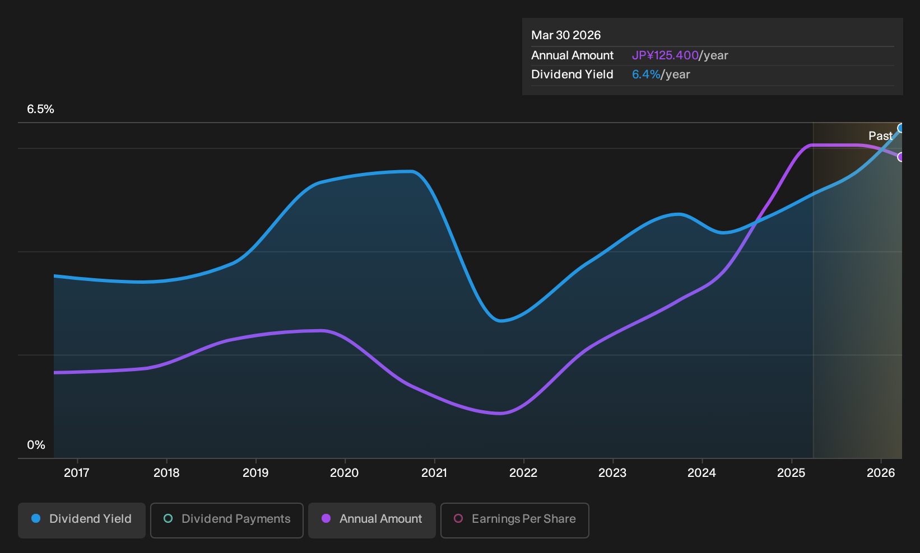Image resolution: width=920 pixels, height=553 pixels.
Task: Click the 2017 x-axis label
Action: [77, 473]
